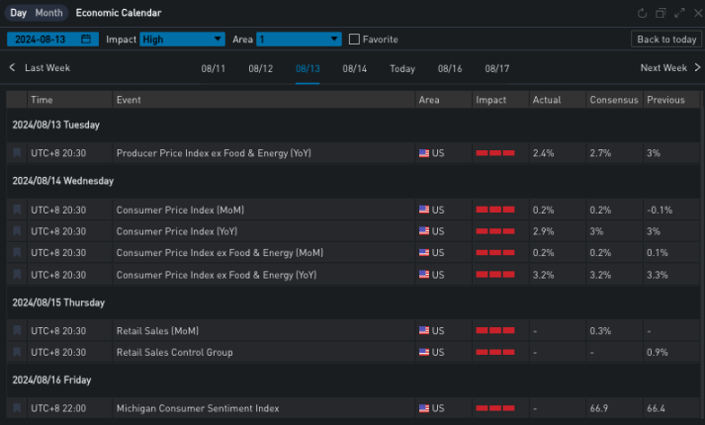Click the pop-out window icon

click(661, 13)
